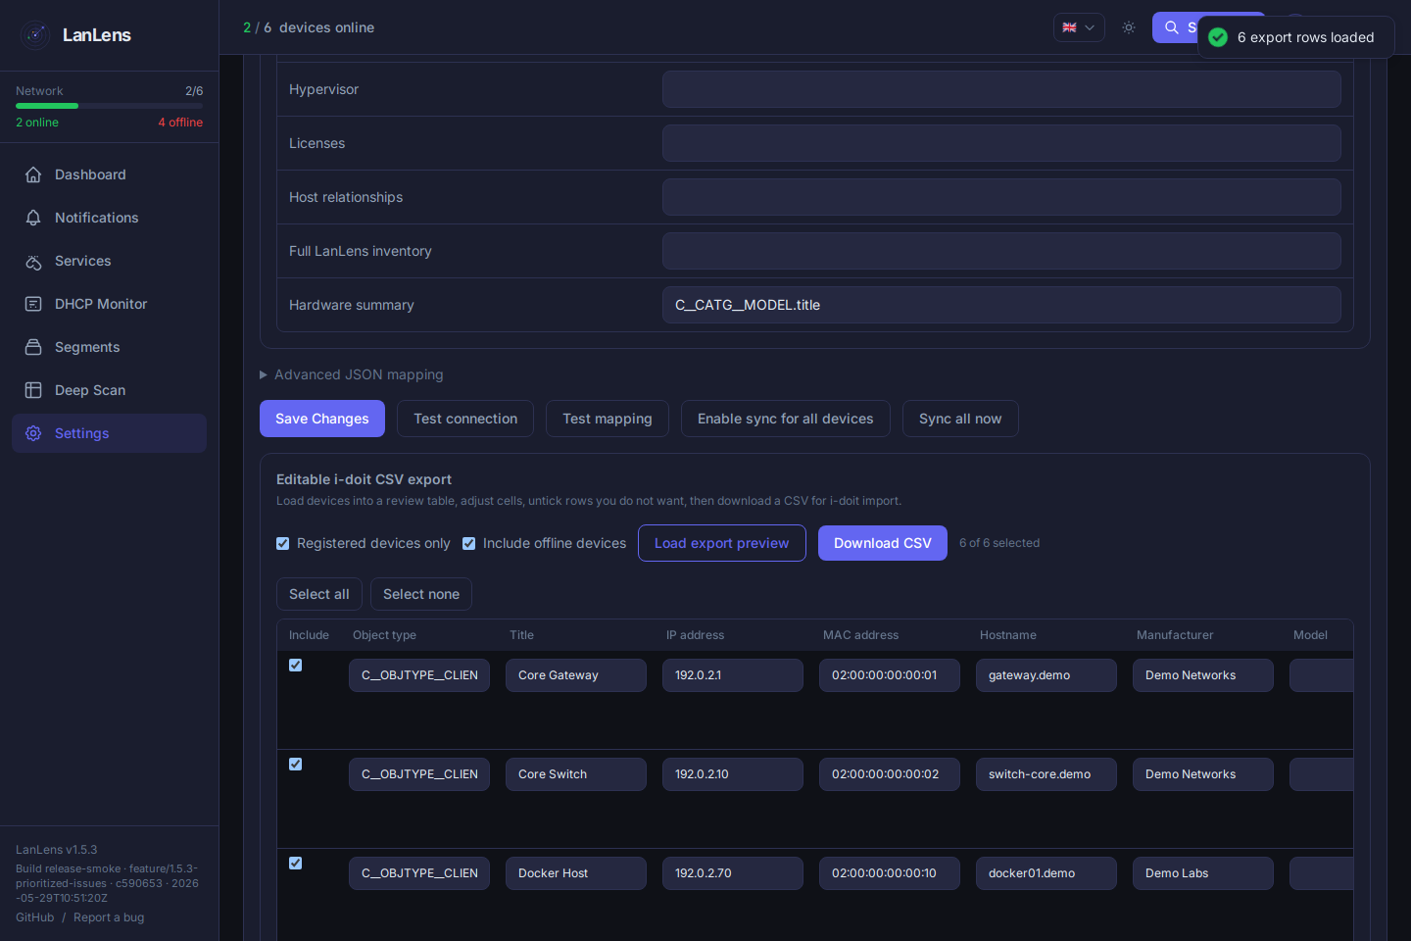The height and width of the screenshot is (941, 1411).
Task: Click Download CSV button
Action: pos(883,543)
